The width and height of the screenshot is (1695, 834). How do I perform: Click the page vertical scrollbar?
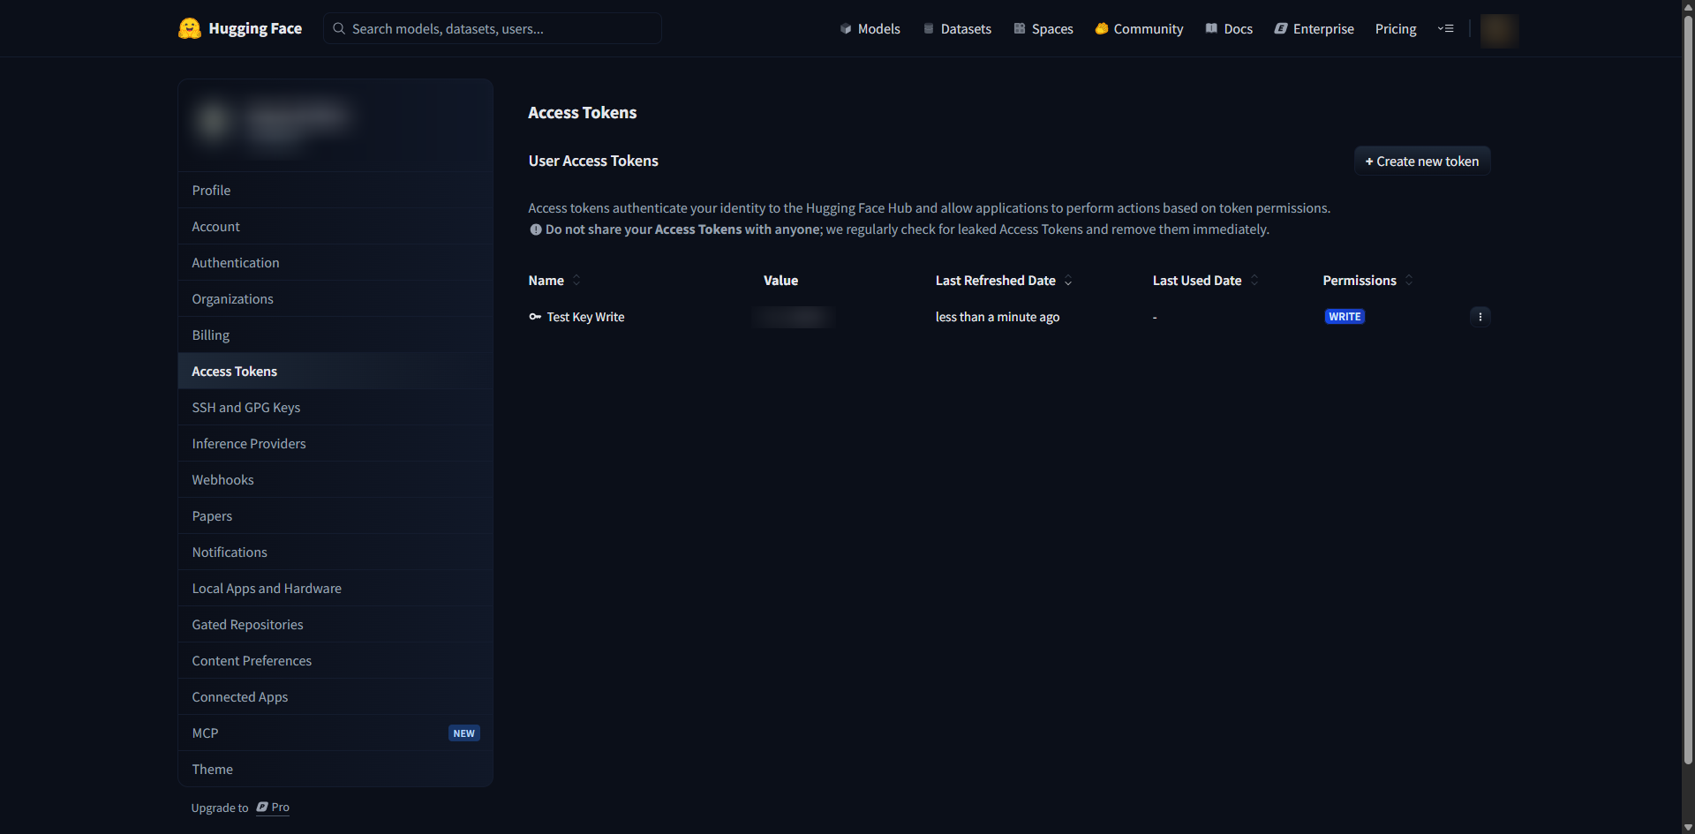point(1688,388)
